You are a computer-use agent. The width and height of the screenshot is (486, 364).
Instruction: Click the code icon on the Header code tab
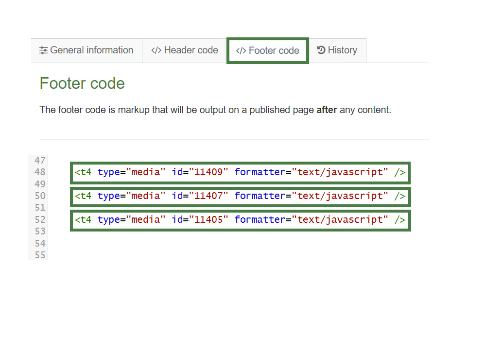point(156,50)
